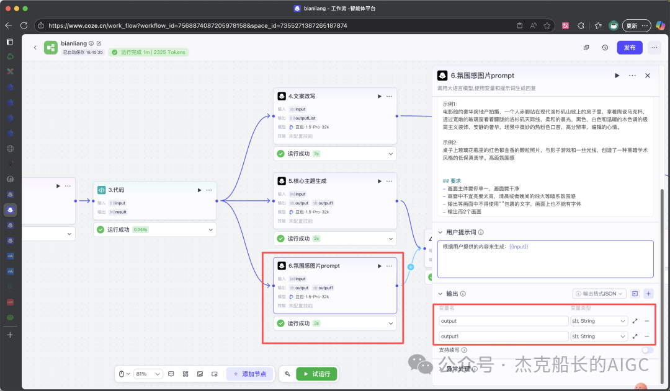
Task: Collapse the 输出 section
Action: tap(440, 294)
